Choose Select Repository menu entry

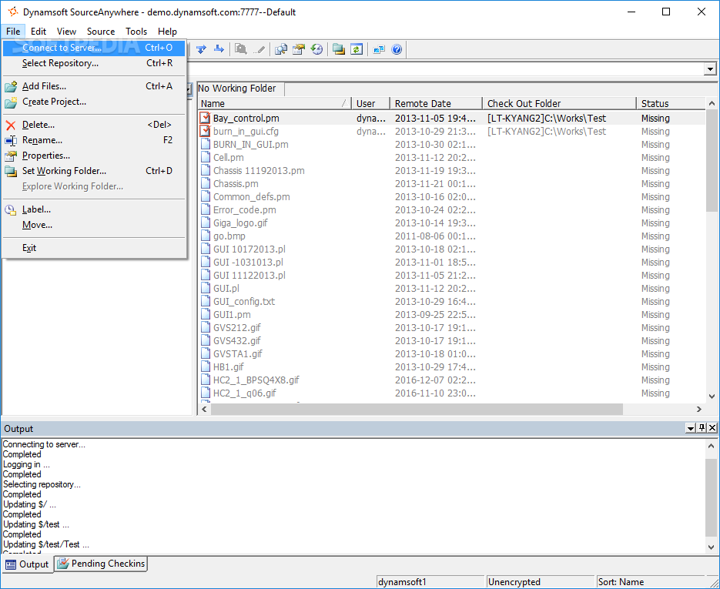[x=94, y=63]
